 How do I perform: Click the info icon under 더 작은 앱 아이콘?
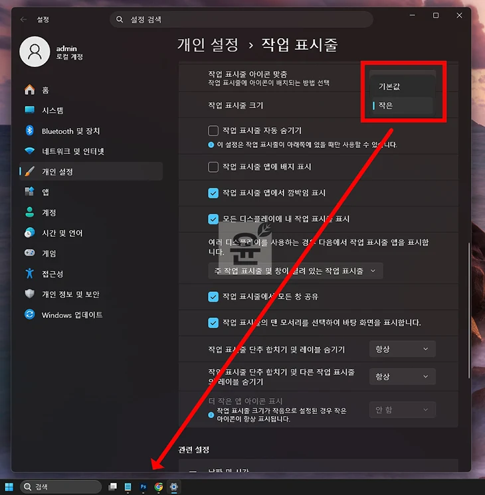click(x=211, y=415)
